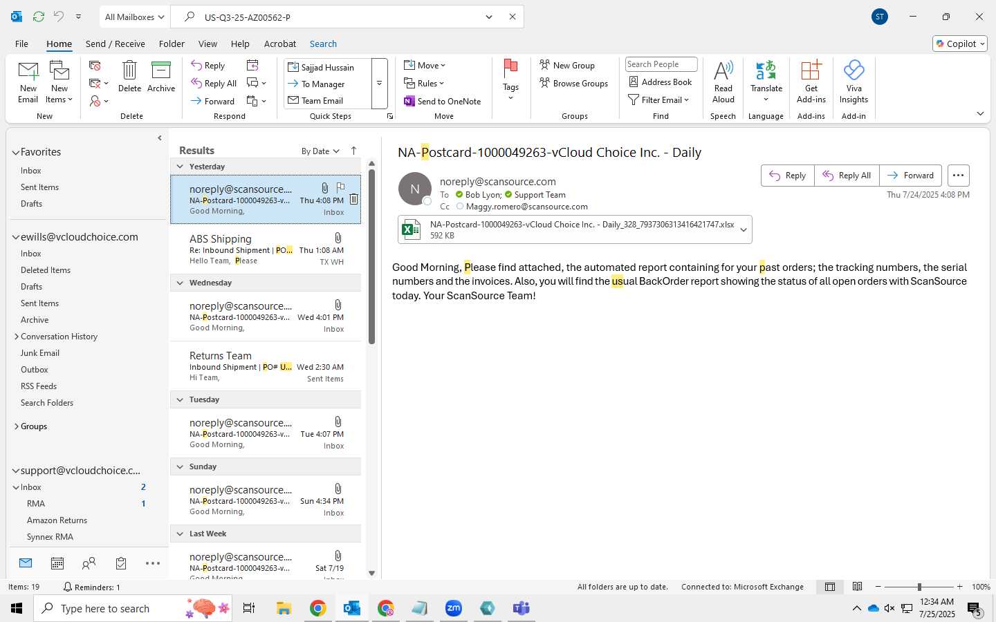This screenshot has height=622, width=996.
Task: Click Reply All in the reading pane
Action: click(847, 176)
